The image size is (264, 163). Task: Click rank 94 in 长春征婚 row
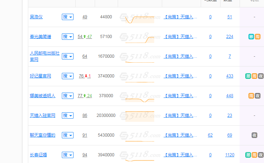[85, 155]
